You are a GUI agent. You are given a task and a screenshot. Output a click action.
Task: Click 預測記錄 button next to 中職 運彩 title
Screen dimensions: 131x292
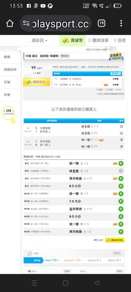click(x=65, y=56)
